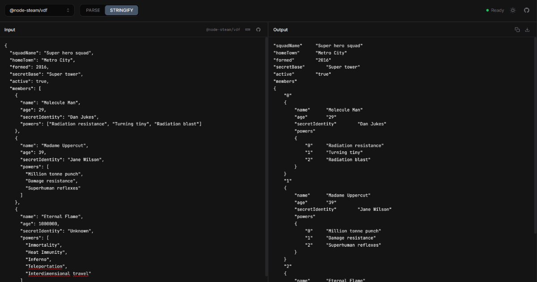Place the cursor inside the JSON Input editor
Image resolution: width=537 pixels, height=282 pixels.
click(112, 134)
